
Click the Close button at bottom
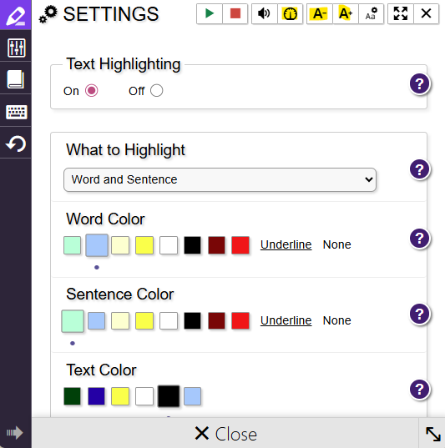coord(225,434)
